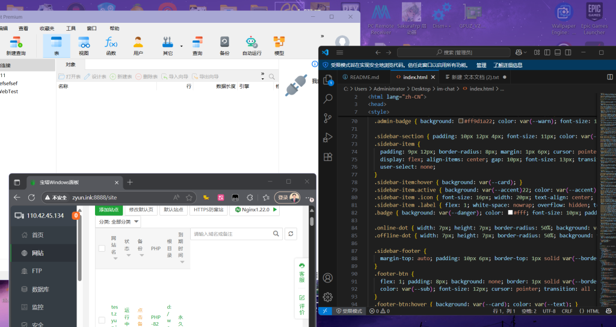Click the #ff9d1a22 color swatch in code
616x327 pixels.
[x=461, y=121]
